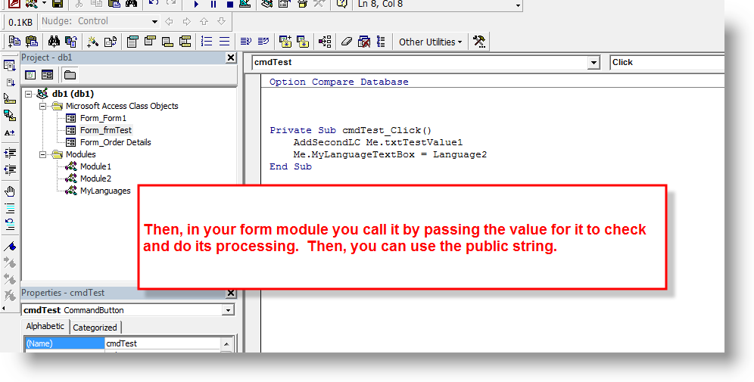Switch to the Categorized properties tab
The width and height of the screenshot is (754, 382).
pyautogui.click(x=95, y=328)
